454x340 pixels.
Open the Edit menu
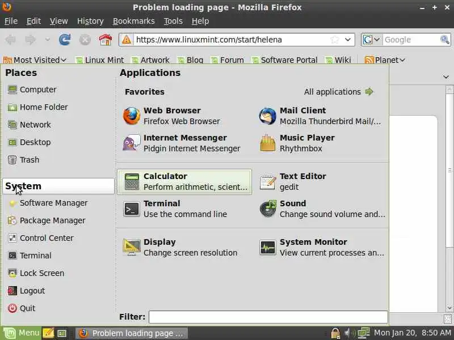[33, 21]
